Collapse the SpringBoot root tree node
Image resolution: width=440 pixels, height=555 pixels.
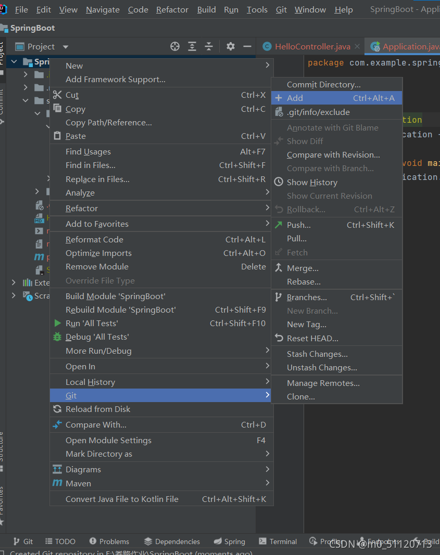(x=14, y=61)
